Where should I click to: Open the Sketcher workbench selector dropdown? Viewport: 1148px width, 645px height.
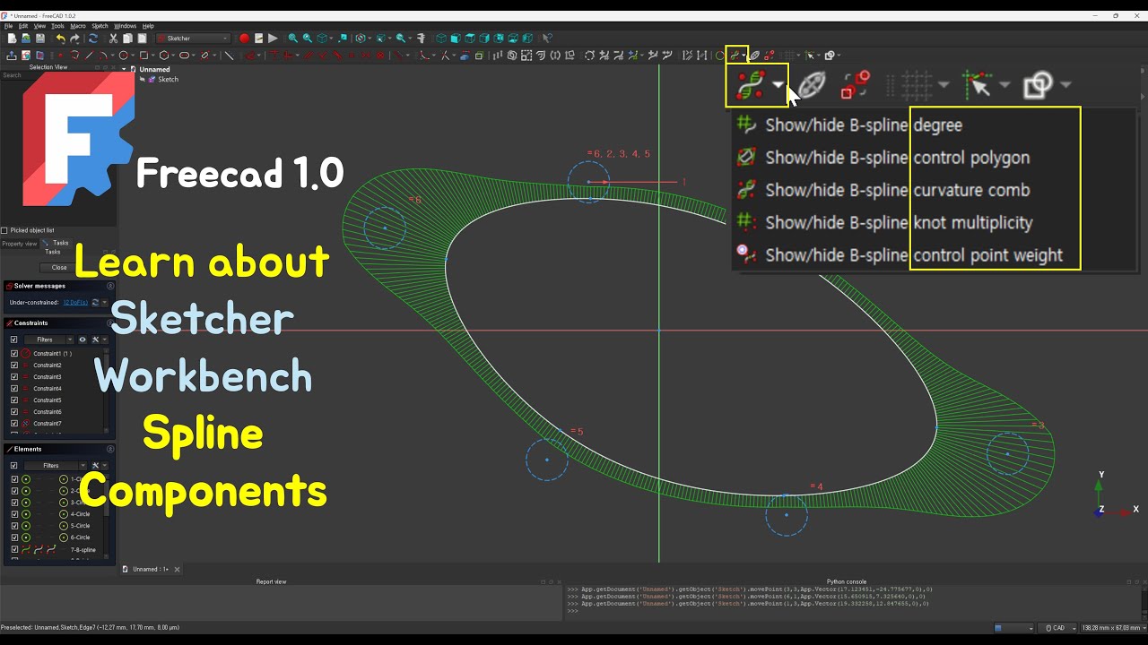click(194, 39)
